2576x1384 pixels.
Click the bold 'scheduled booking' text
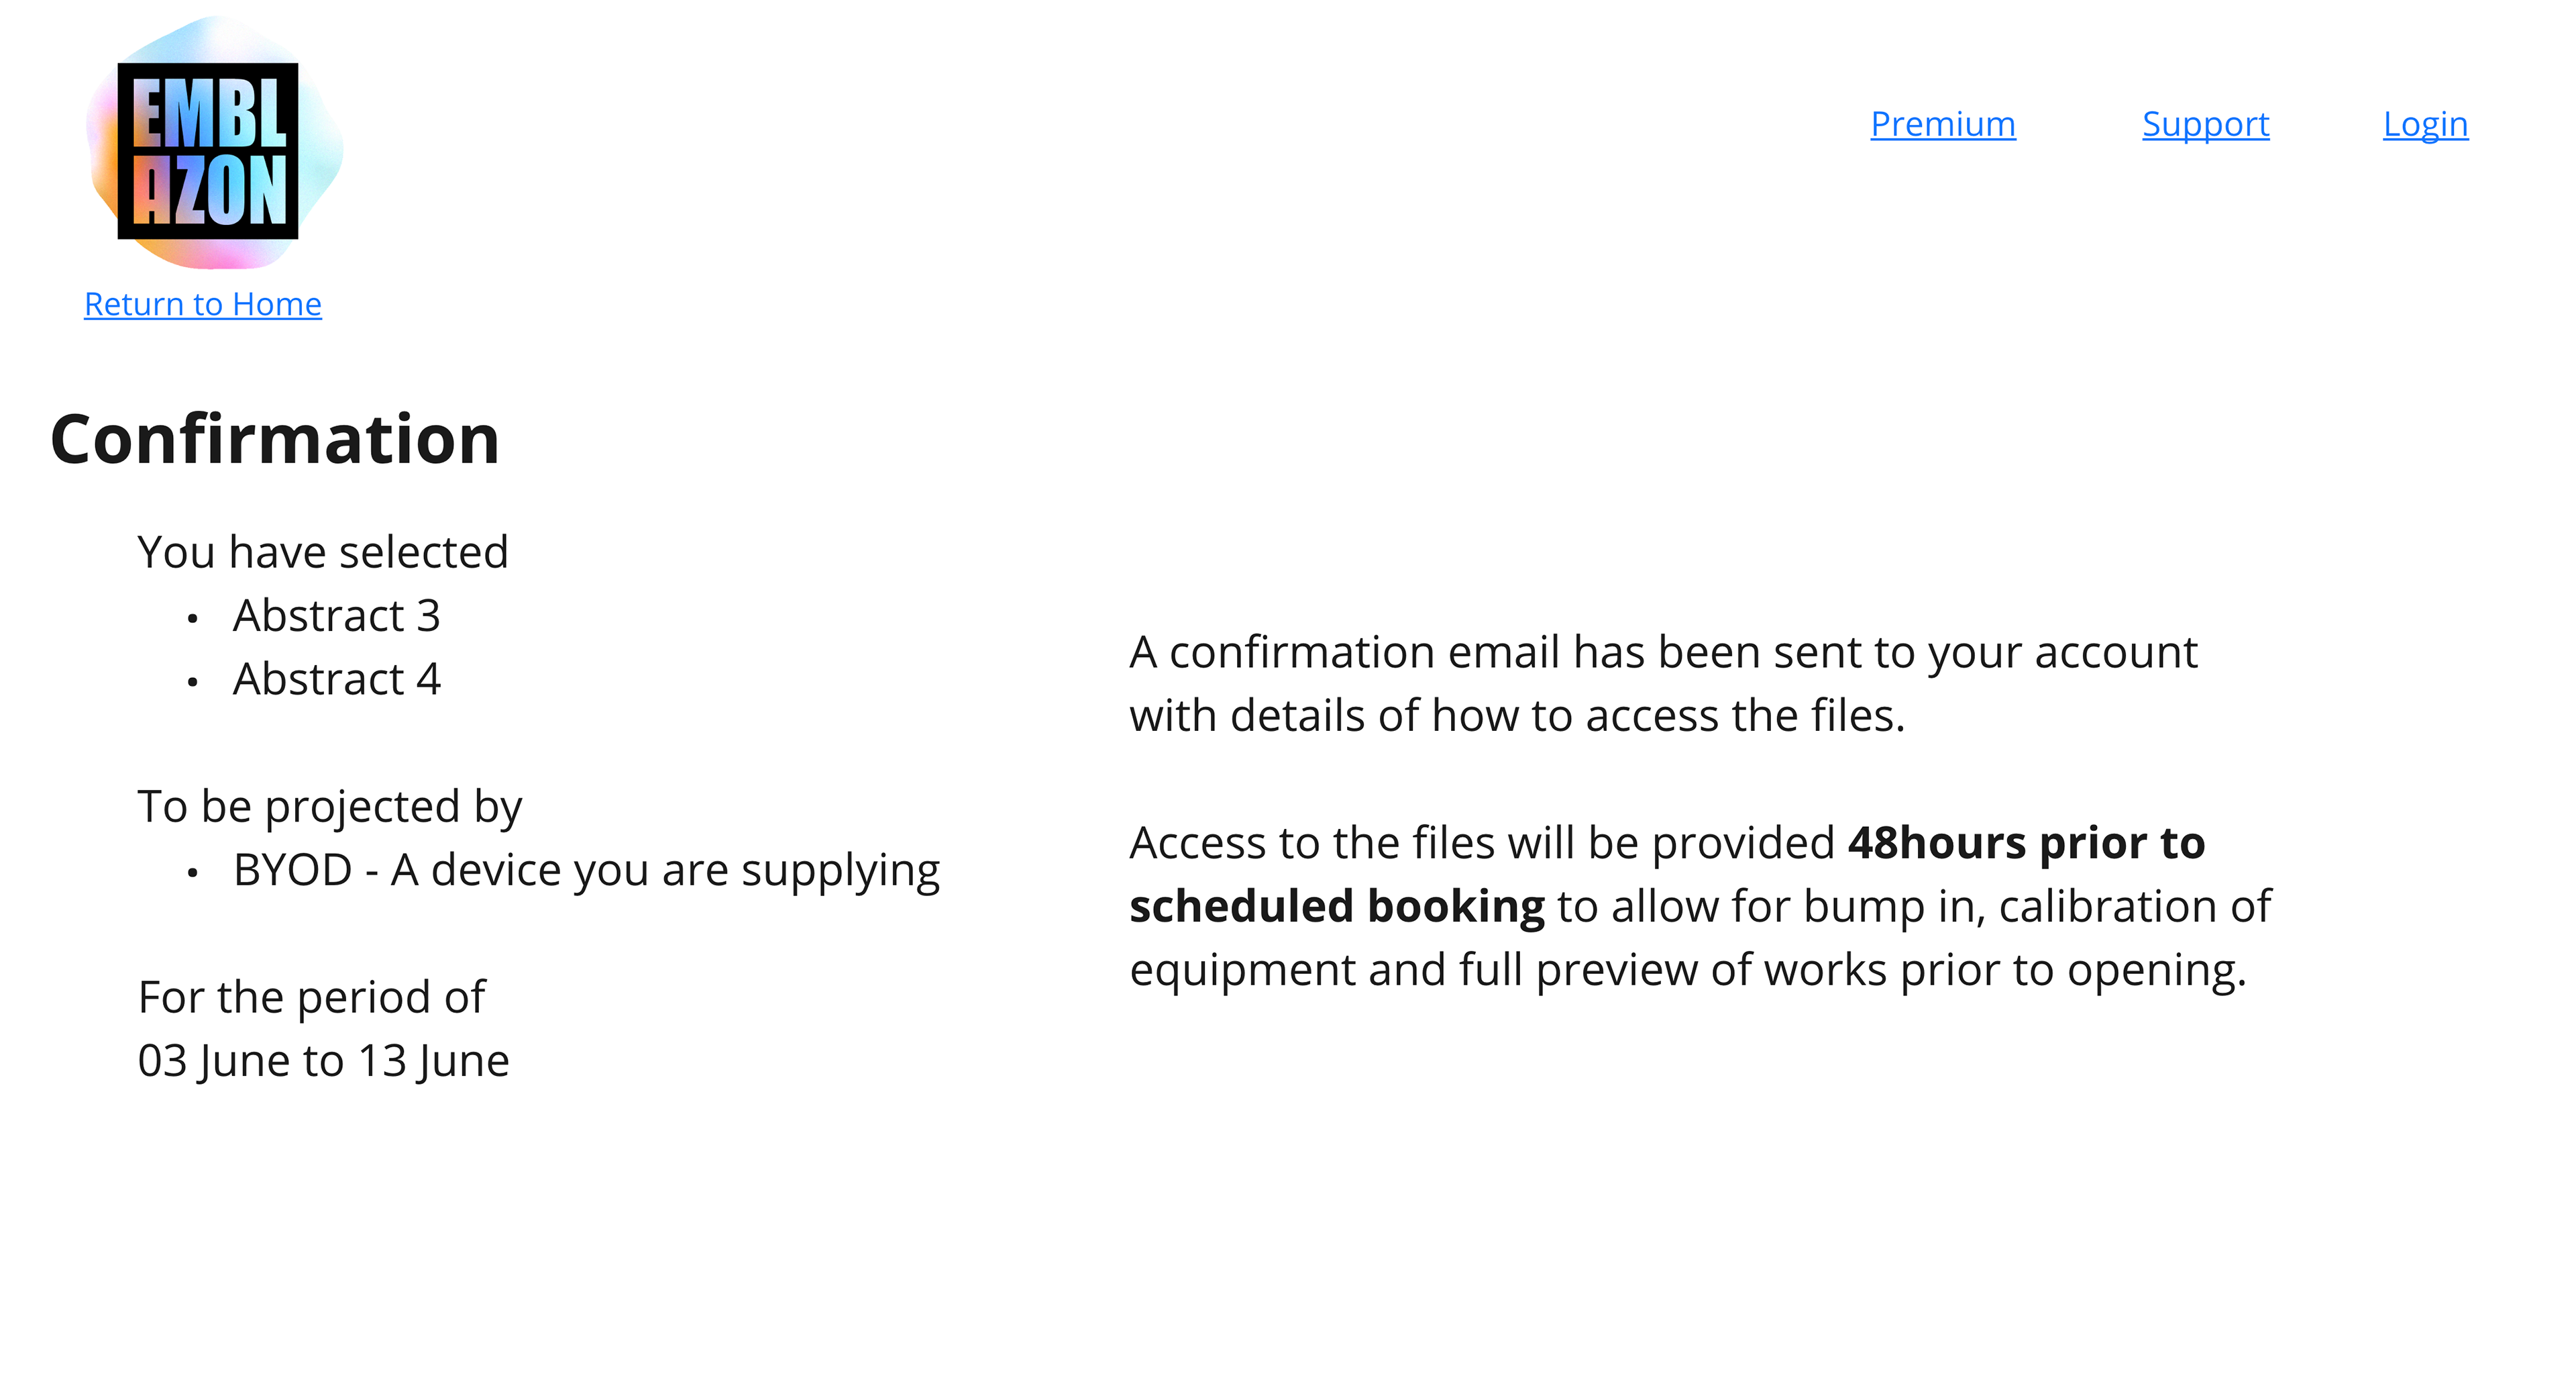(x=1337, y=907)
